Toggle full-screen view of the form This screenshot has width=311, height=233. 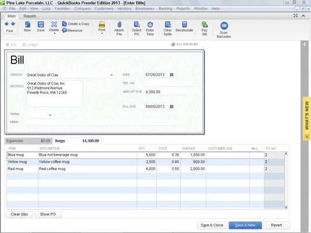pos(295,16)
